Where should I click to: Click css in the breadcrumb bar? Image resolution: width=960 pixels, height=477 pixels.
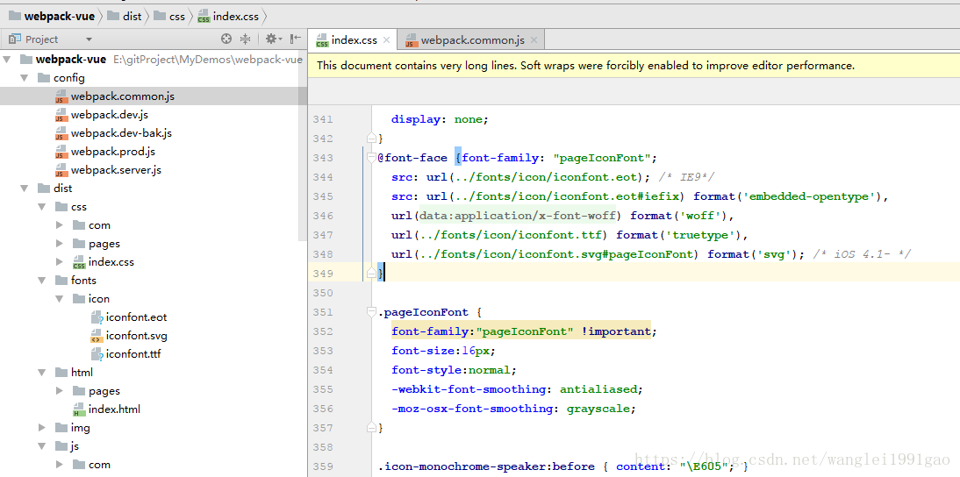[x=170, y=17]
